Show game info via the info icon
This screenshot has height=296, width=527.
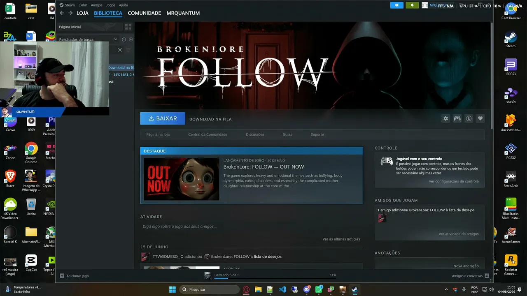[x=469, y=118]
